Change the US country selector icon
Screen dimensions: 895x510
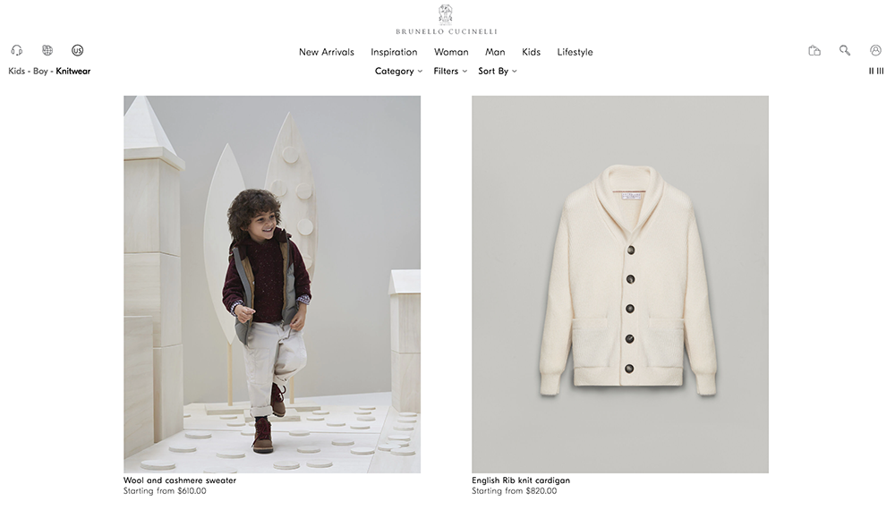pos(78,50)
